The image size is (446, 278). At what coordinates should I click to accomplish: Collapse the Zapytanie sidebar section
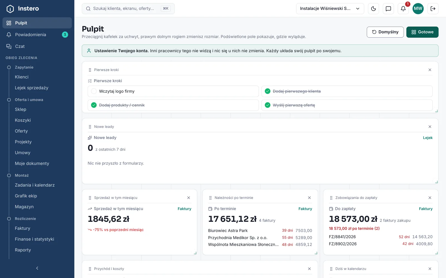coord(24,67)
